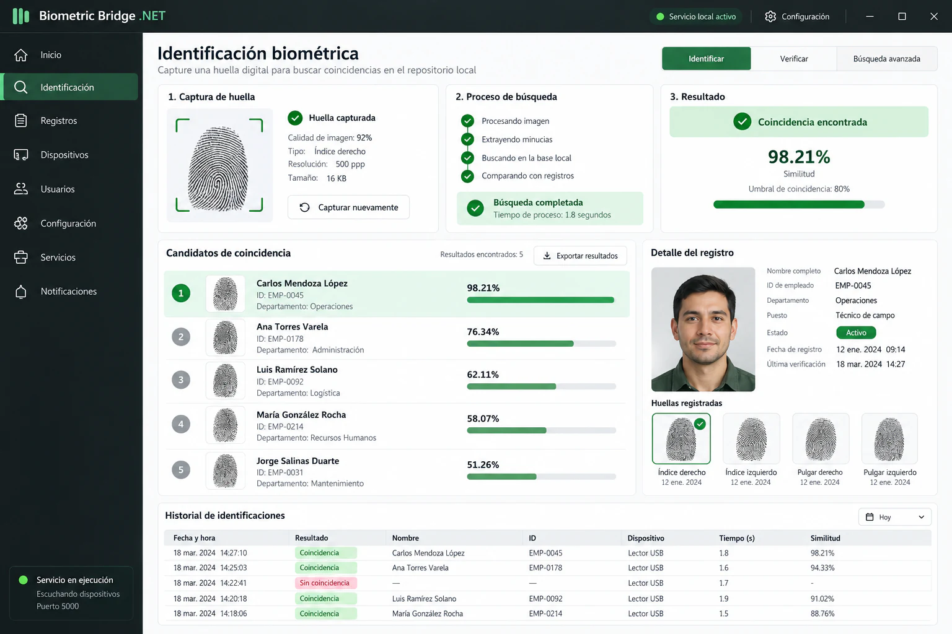
Task: Open Registros in the sidebar menu
Action: [71, 121]
